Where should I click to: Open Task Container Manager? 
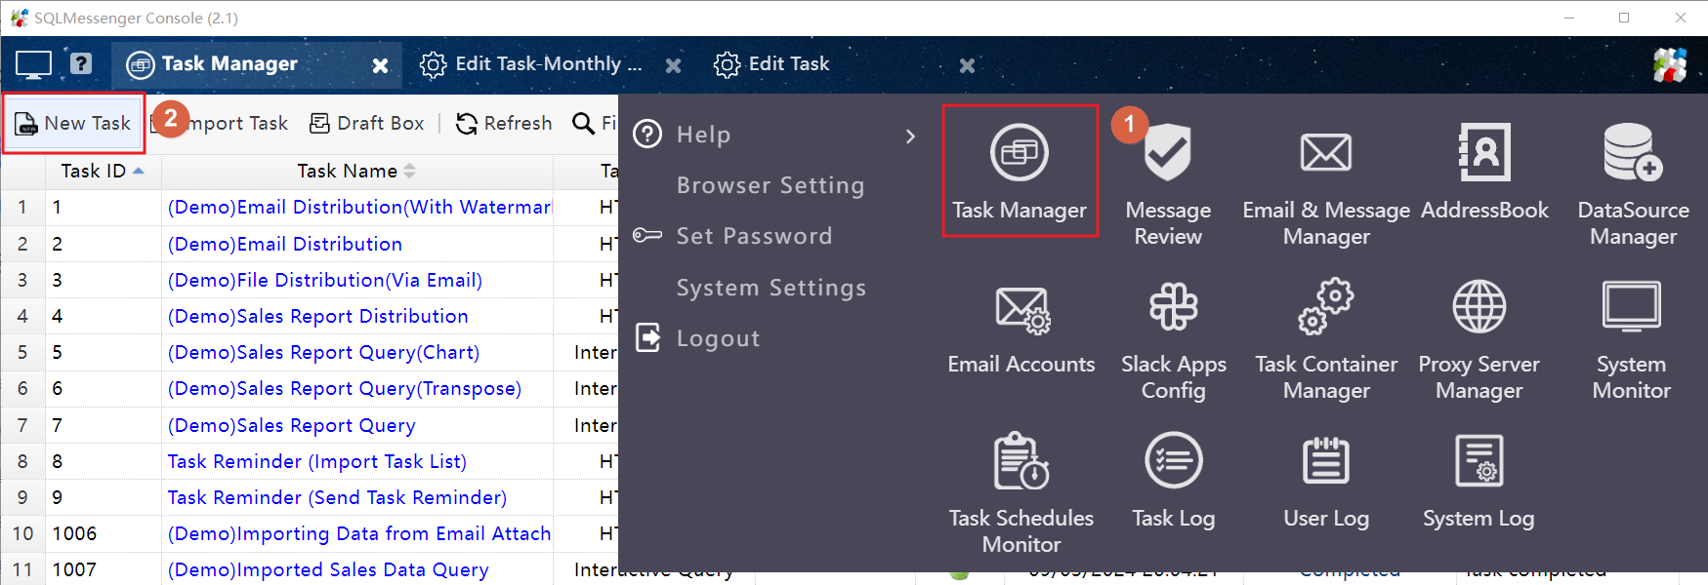[x=1326, y=340]
